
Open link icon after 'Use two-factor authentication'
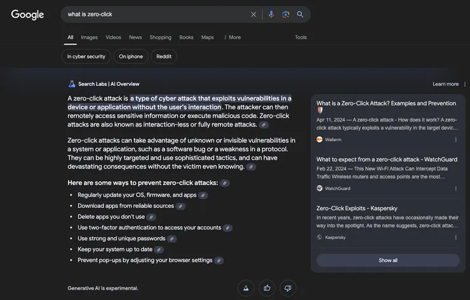[227, 228]
